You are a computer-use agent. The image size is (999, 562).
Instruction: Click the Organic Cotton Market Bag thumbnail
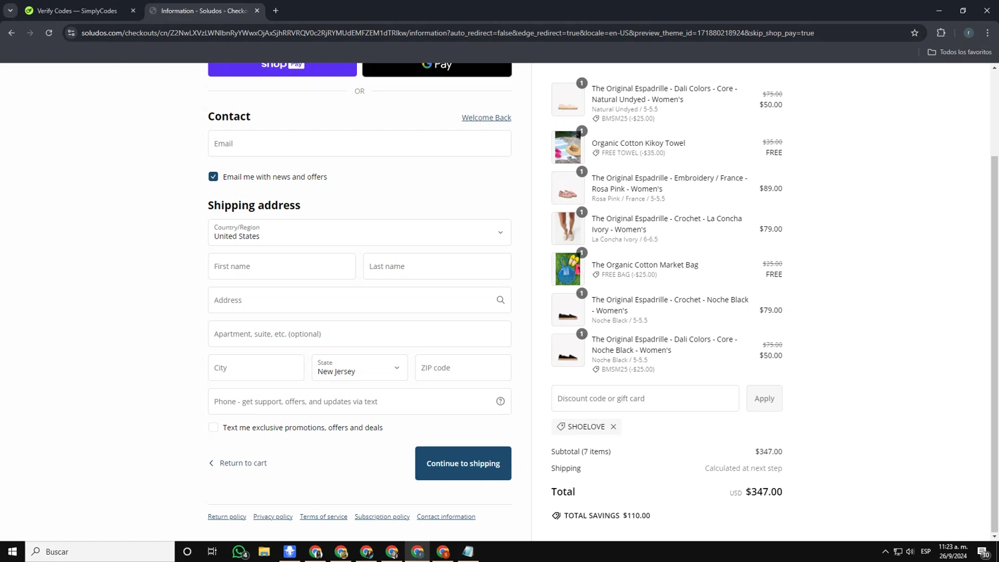pos(567,269)
